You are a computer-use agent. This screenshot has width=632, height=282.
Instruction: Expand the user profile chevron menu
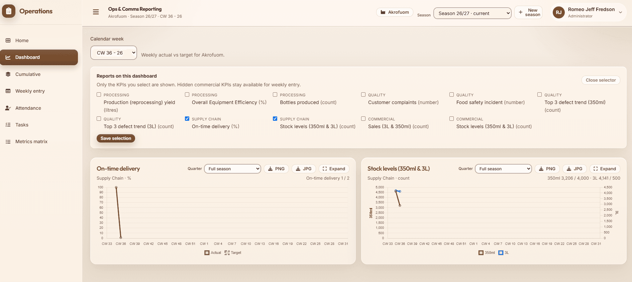pos(621,12)
